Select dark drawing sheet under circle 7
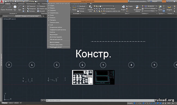 104,77
